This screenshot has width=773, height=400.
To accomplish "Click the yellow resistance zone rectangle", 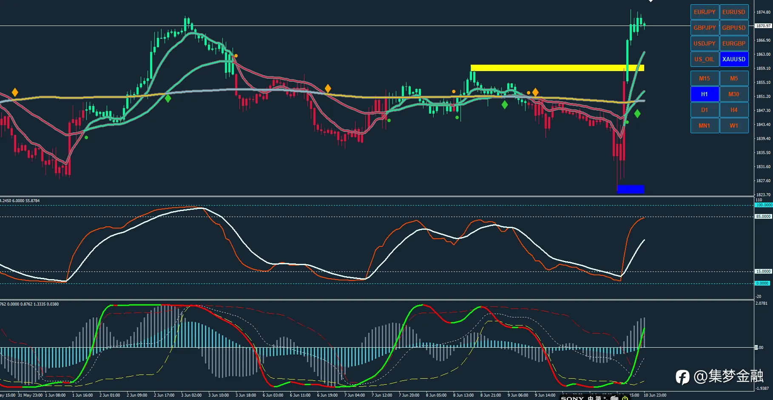I will [x=557, y=68].
